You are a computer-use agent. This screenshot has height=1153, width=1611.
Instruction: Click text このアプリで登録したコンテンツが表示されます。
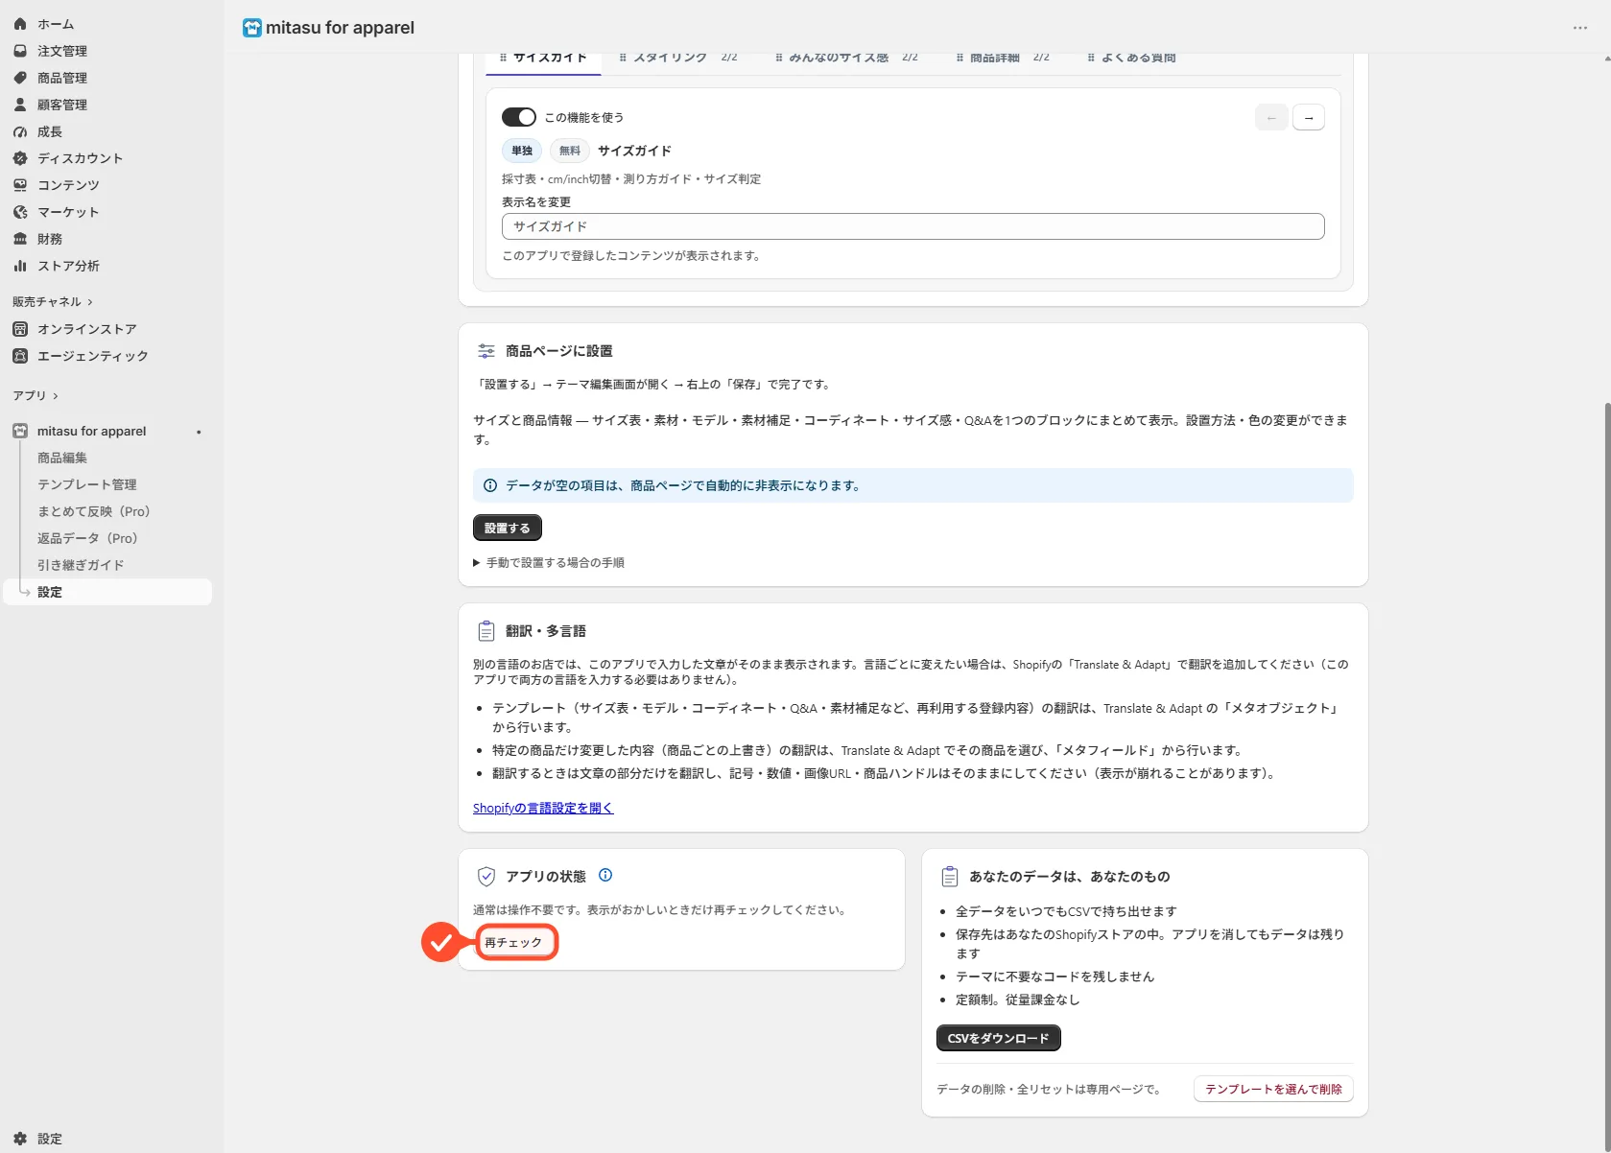click(632, 256)
